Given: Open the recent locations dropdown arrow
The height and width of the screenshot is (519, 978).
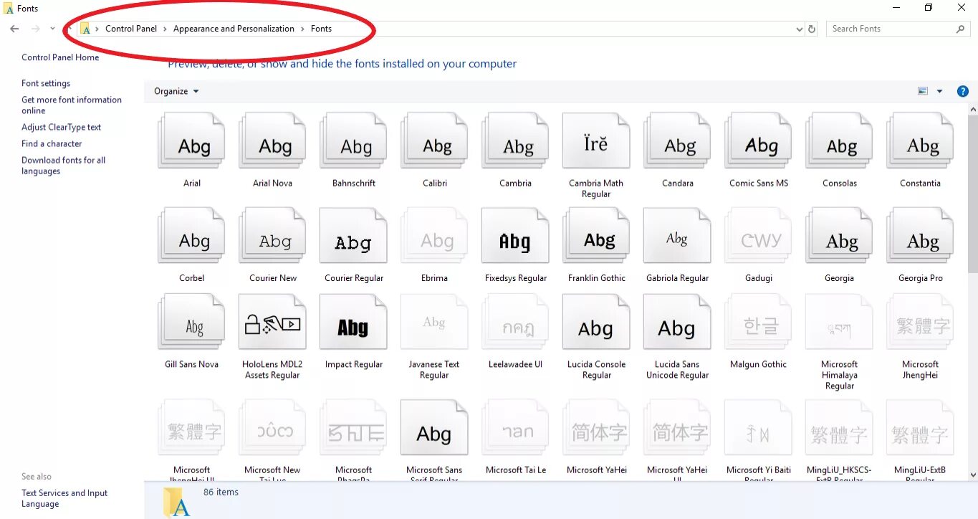Looking at the screenshot, I should point(52,29).
